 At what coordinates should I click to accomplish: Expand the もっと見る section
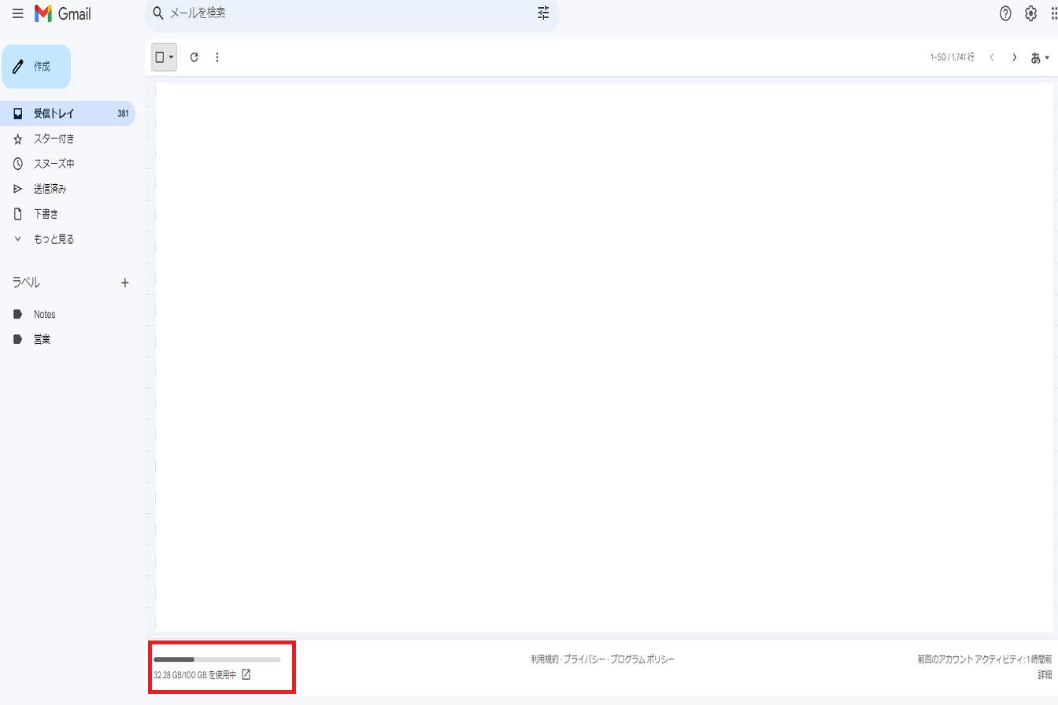coord(54,239)
